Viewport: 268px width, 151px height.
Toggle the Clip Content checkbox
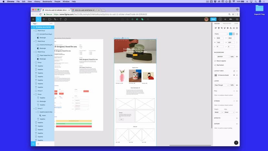[x=215, y=65]
